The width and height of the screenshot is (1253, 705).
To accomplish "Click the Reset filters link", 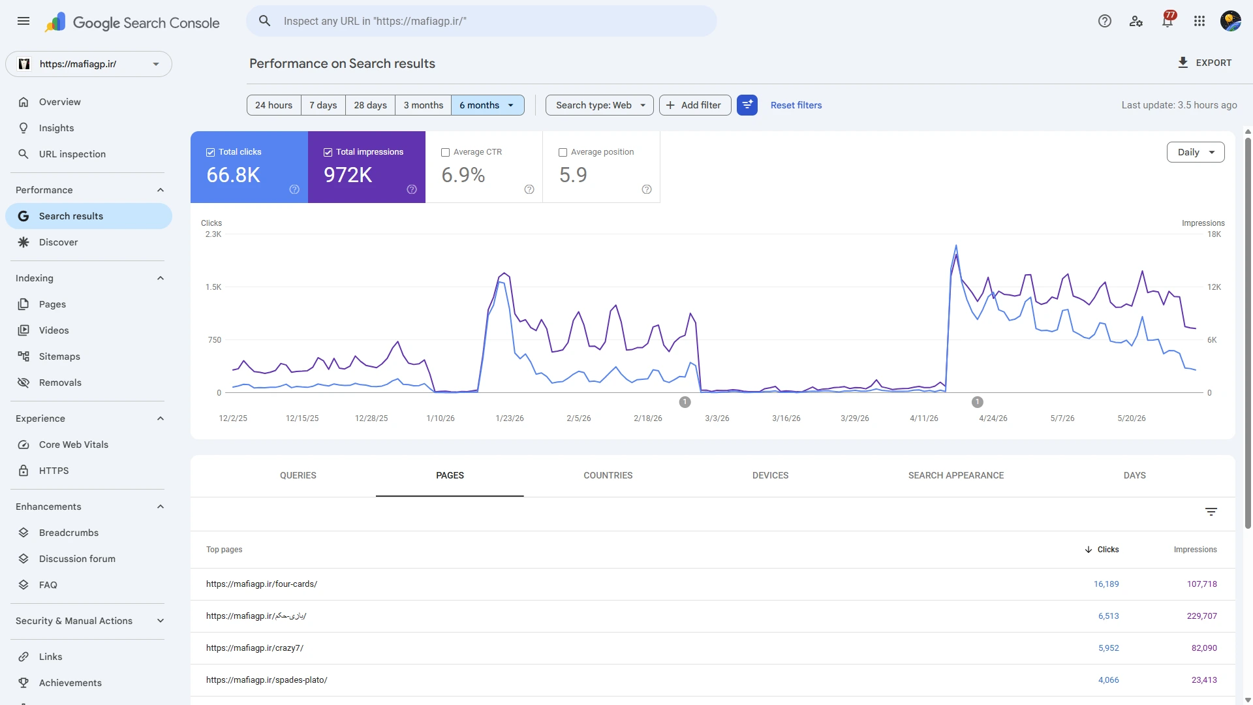I will click(796, 105).
